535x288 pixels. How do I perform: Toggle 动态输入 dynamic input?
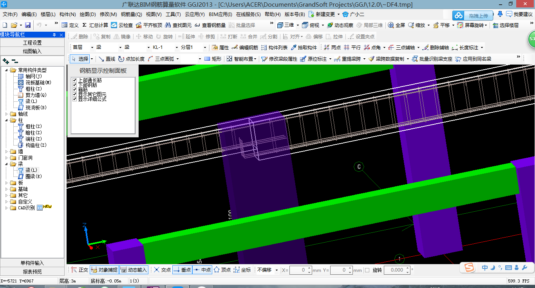(x=134, y=270)
